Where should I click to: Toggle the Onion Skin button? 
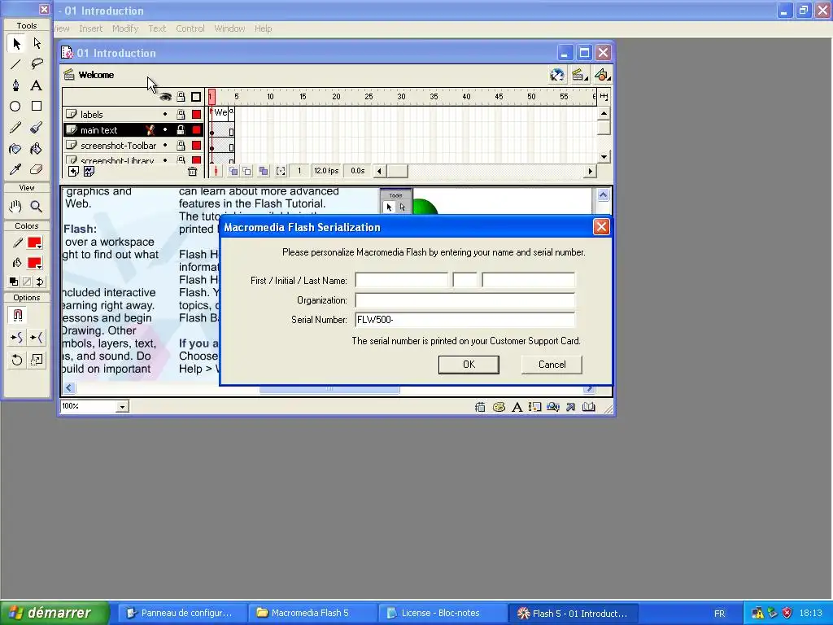click(233, 171)
